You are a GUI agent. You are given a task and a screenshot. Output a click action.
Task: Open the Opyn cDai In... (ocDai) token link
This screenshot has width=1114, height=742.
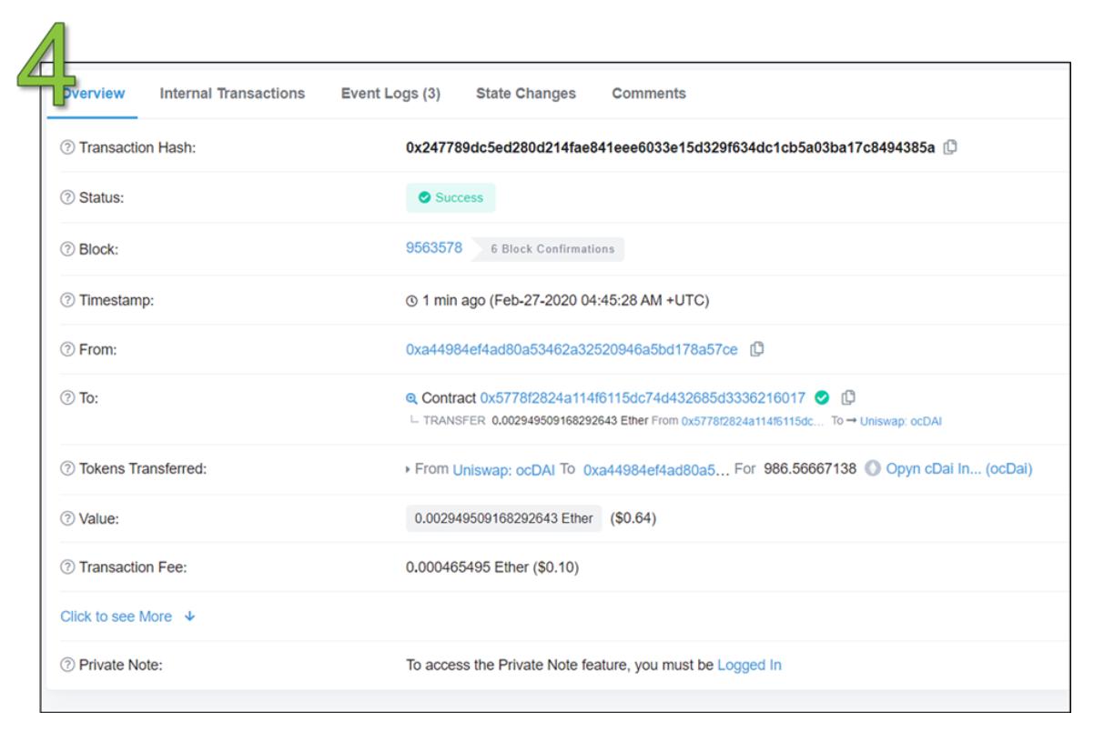[x=958, y=469]
